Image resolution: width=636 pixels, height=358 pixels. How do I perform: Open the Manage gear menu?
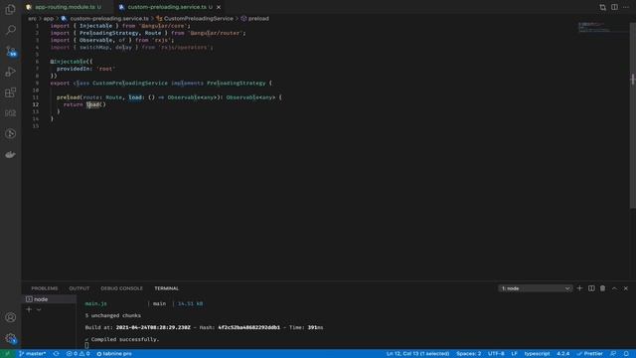coord(11,338)
